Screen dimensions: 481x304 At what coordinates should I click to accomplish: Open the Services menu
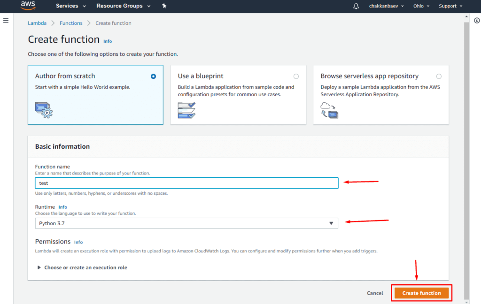[70, 6]
